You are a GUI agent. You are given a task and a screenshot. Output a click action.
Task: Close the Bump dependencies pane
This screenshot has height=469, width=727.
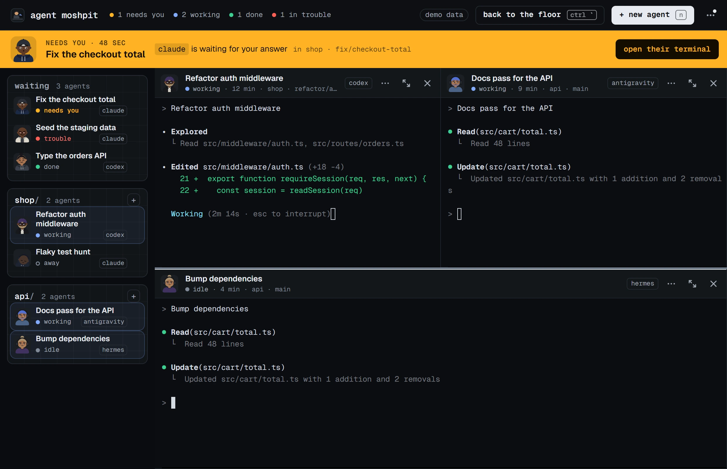tap(713, 283)
